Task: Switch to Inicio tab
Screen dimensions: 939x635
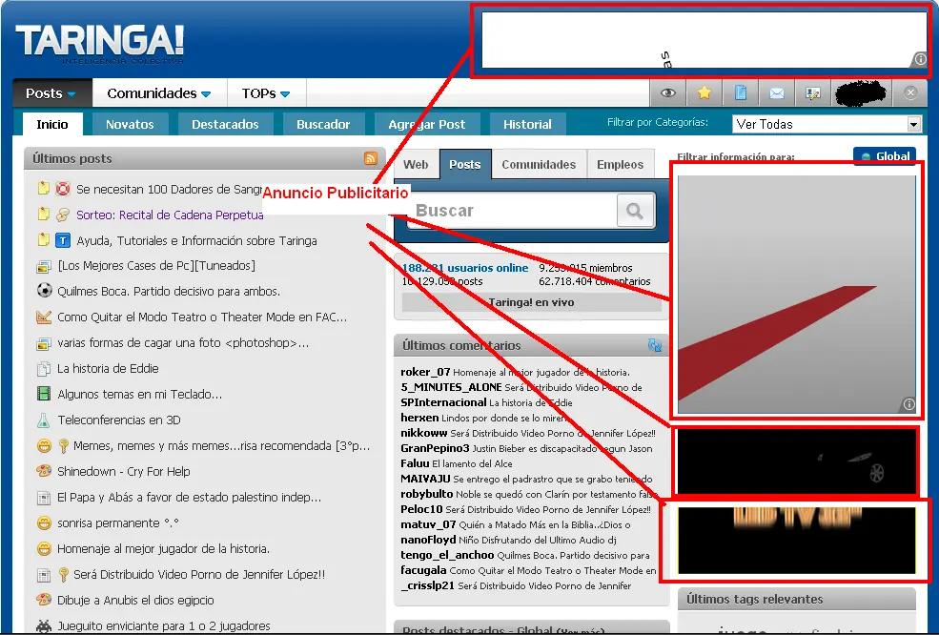Action: (52, 124)
